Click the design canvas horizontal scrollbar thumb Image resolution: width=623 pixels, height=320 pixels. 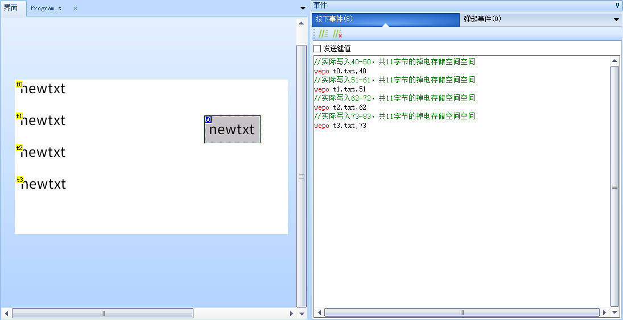(102, 313)
